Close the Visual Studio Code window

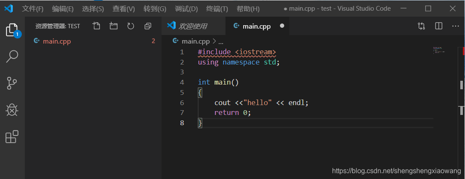[x=453, y=9]
